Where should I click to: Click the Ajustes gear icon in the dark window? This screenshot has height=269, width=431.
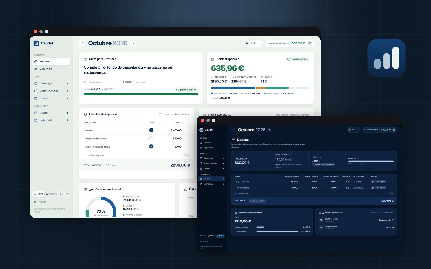pos(201,242)
